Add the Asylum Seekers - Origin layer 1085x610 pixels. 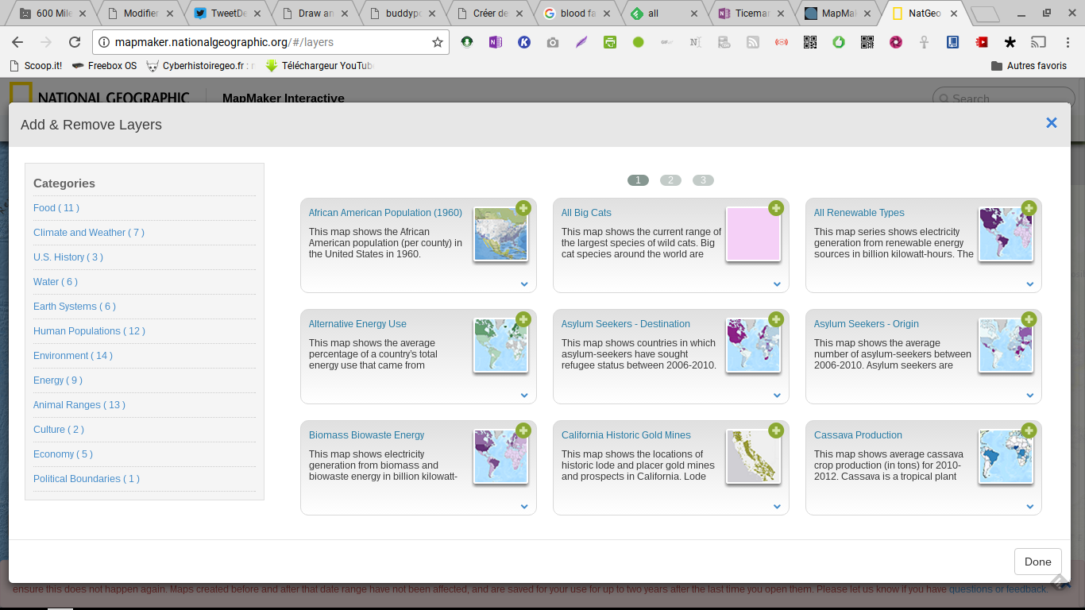pyautogui.click(x=1028, y=319)
